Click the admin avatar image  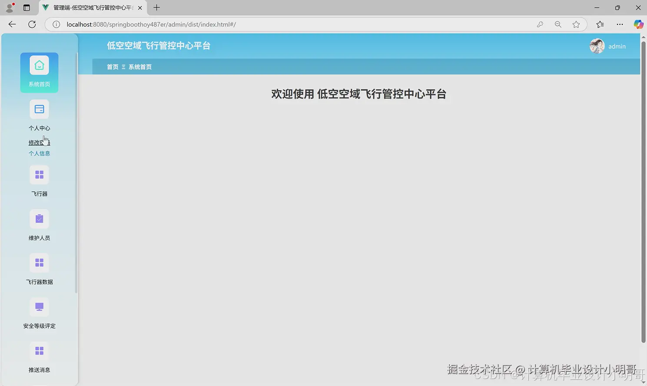(597, 46)
